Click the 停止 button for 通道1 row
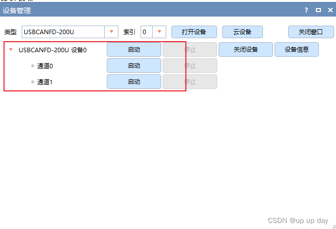 click(x=190, y=81)
